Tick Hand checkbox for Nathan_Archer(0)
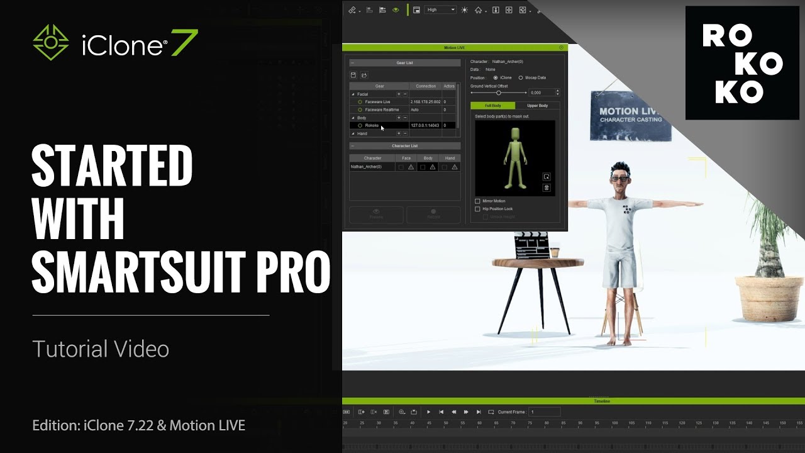The height and width of the screenshot is (453, 805). 445,167
